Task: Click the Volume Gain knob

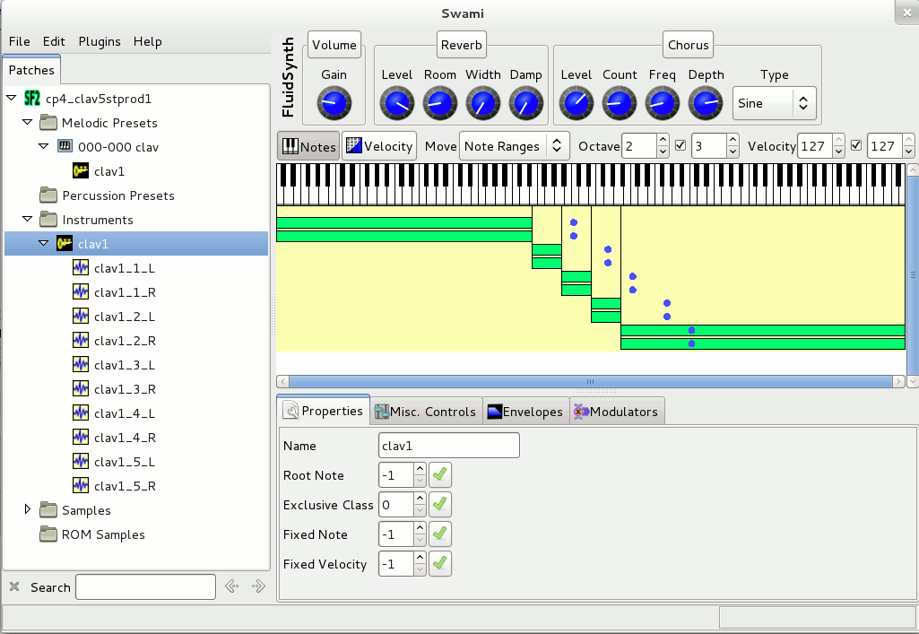Action: point(334,103)
